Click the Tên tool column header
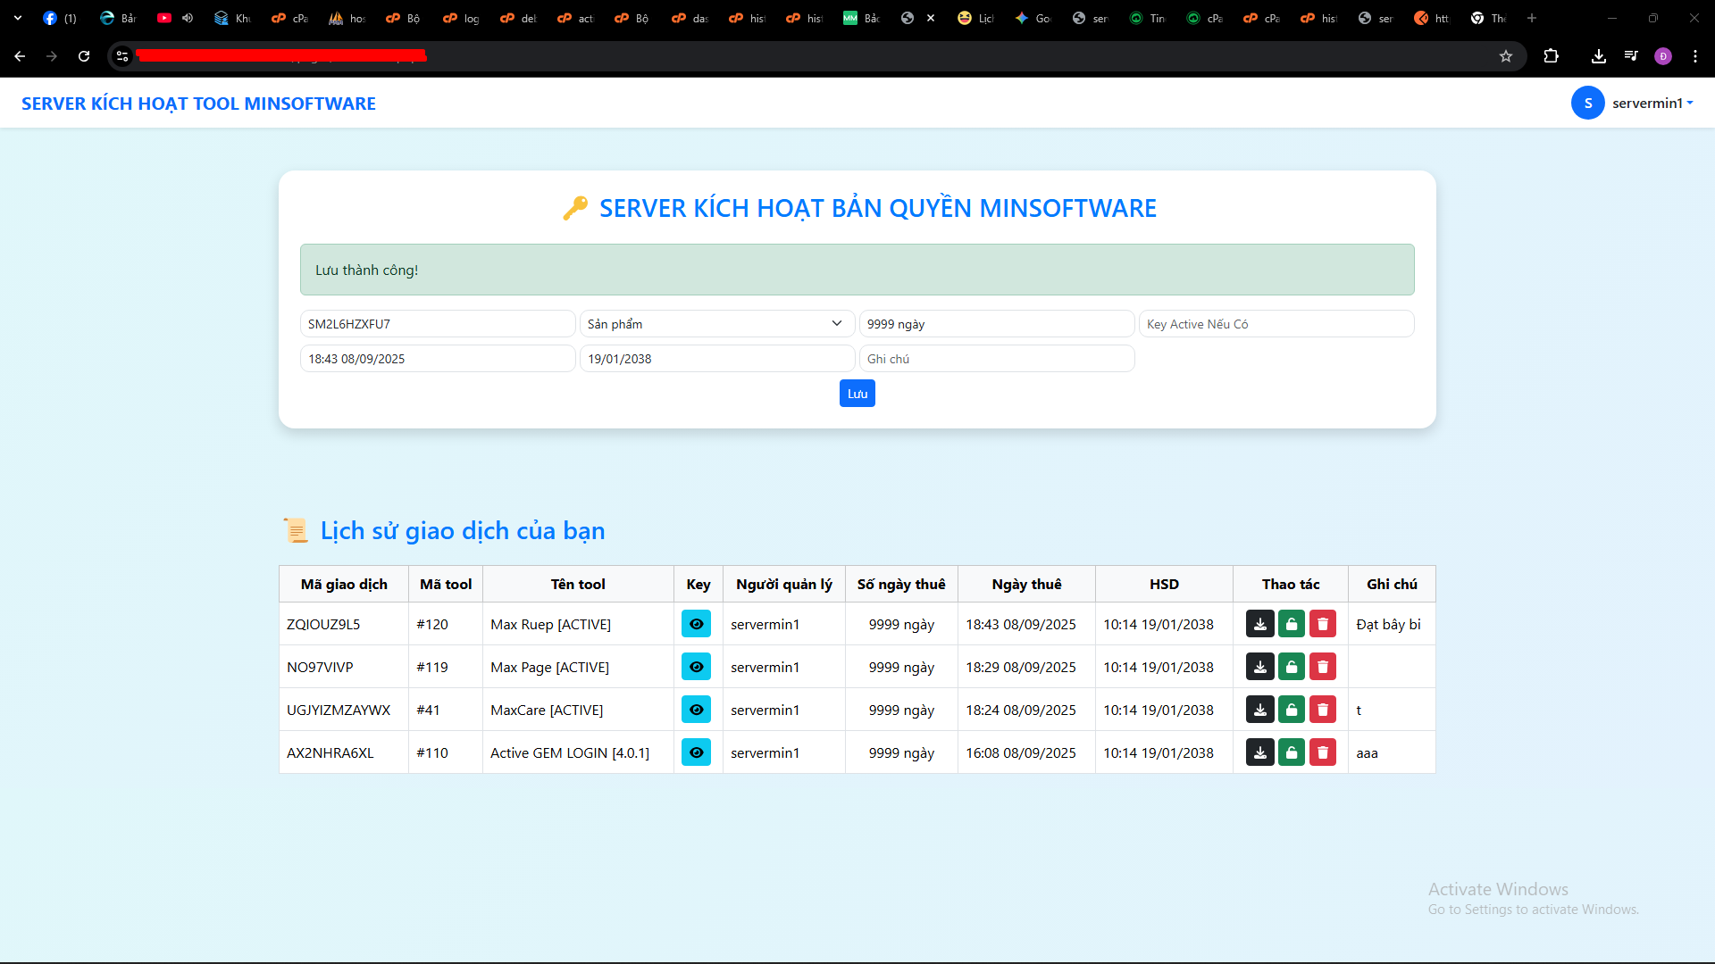1715x964 pixels. tap(578, 584)
